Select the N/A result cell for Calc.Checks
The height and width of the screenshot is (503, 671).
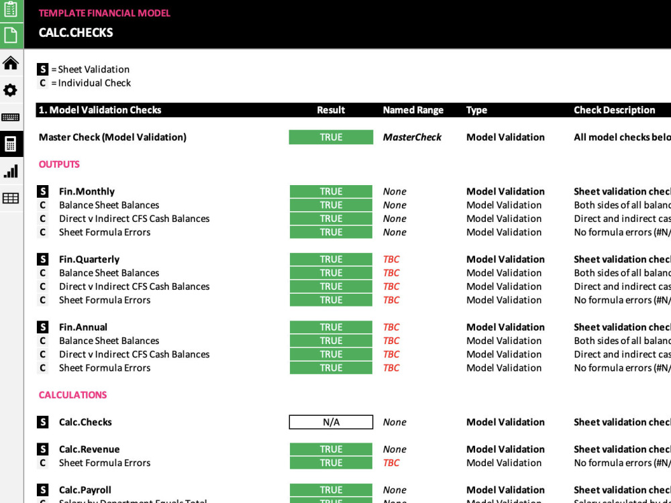pyautogui.click(x=331, y=422)
